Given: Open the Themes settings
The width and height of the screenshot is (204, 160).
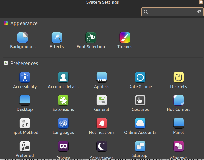Looking at the screenshot, I should pyautogui.click(x=125, y=38).
